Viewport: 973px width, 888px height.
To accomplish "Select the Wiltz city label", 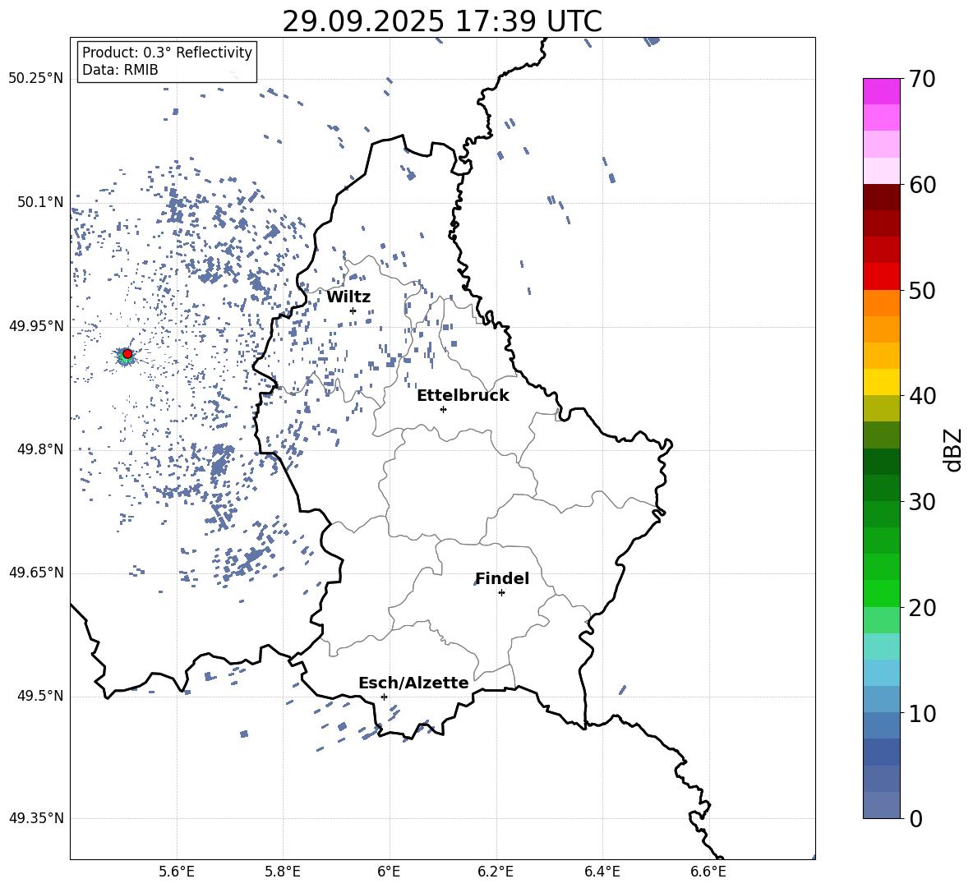I will (348, 297).
